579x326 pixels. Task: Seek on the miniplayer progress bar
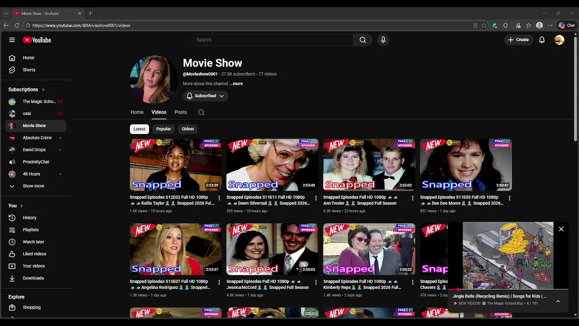pyautogui.click(x=508, y=289)
